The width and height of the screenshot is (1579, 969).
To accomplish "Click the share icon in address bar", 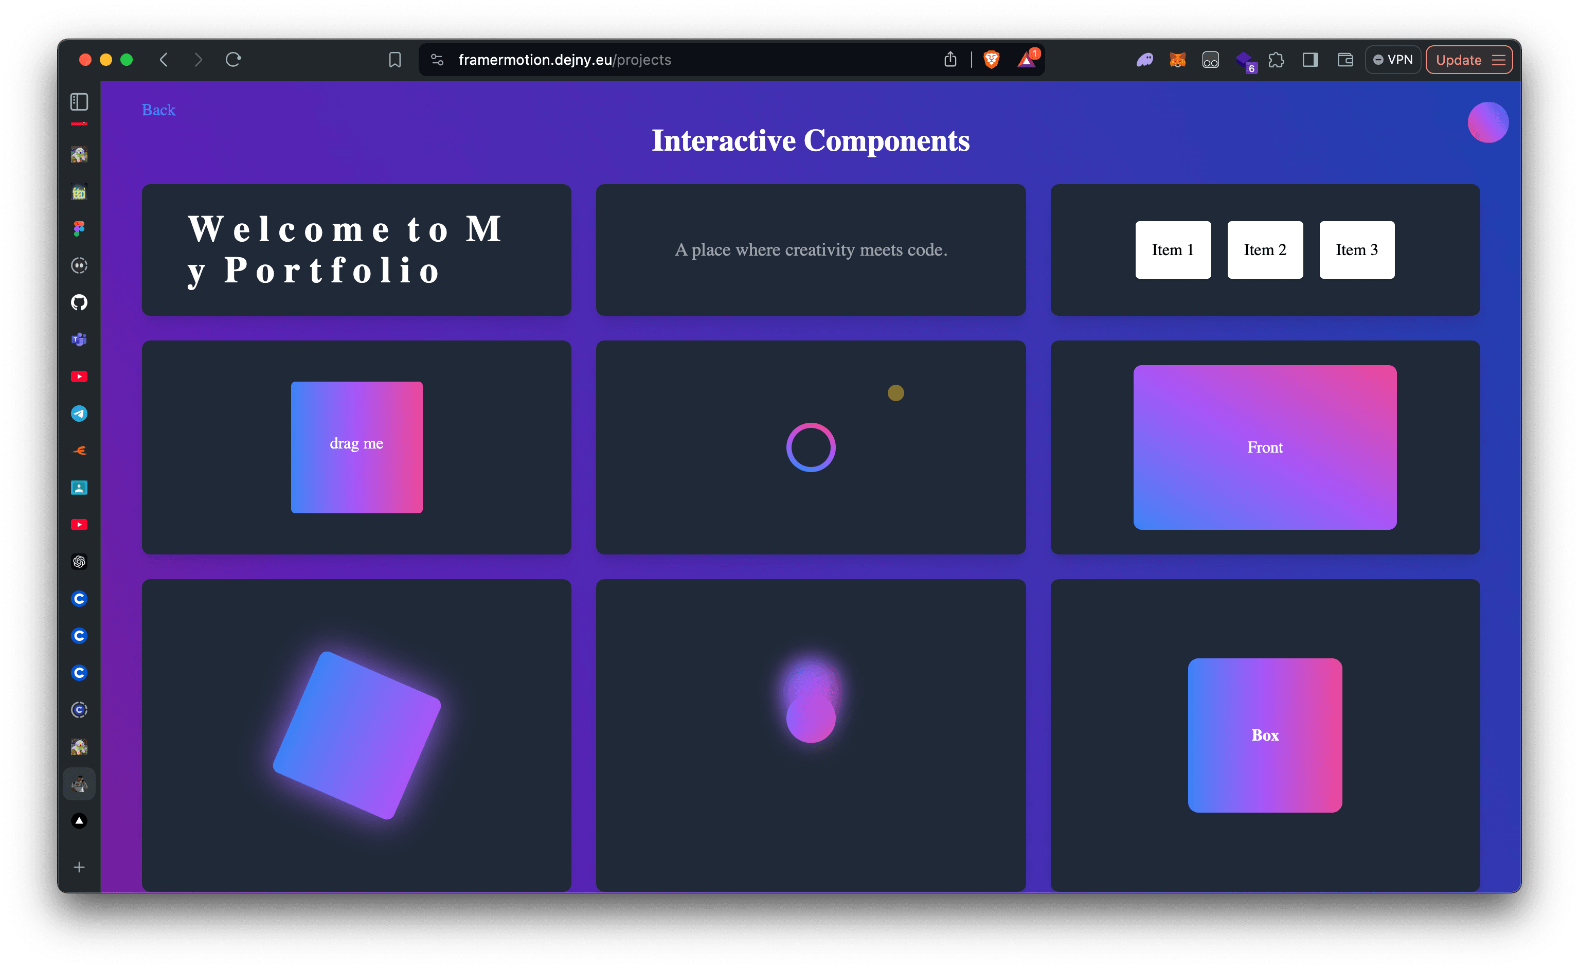I will coord(950,60).
